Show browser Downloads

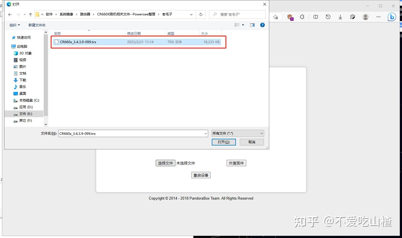[340, 17]
